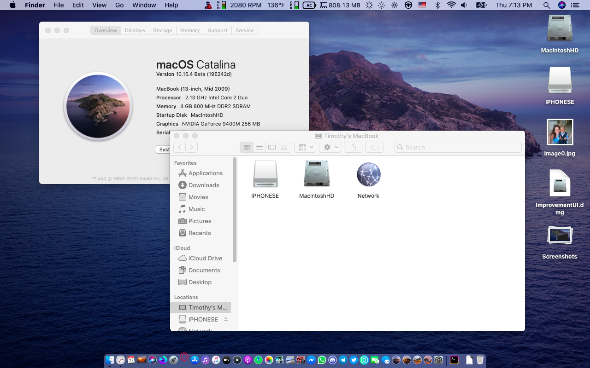Go forward in Finder window

[191, 147]
